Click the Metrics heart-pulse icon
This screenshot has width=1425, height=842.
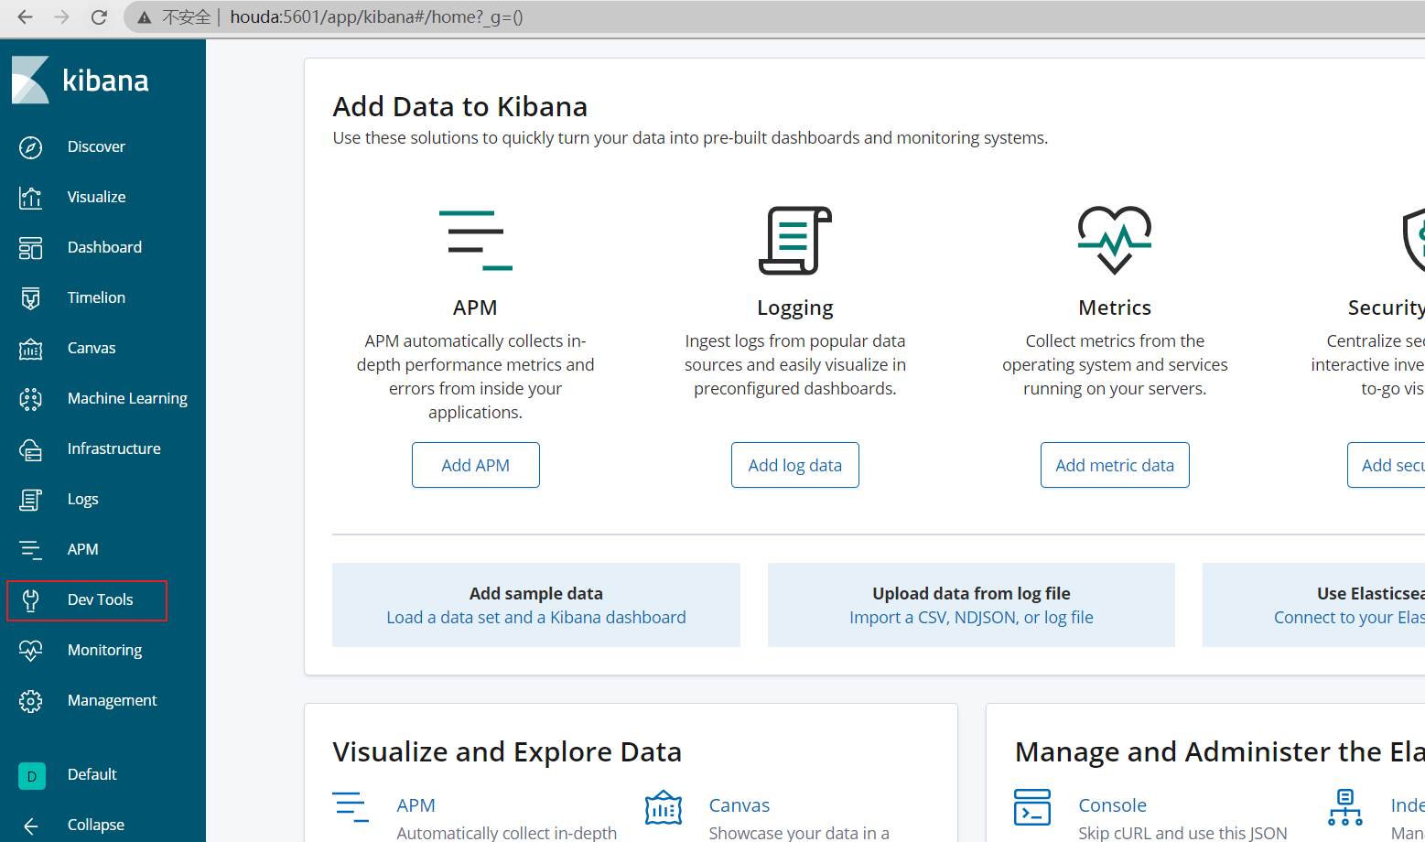click(x=1114, y=240)
